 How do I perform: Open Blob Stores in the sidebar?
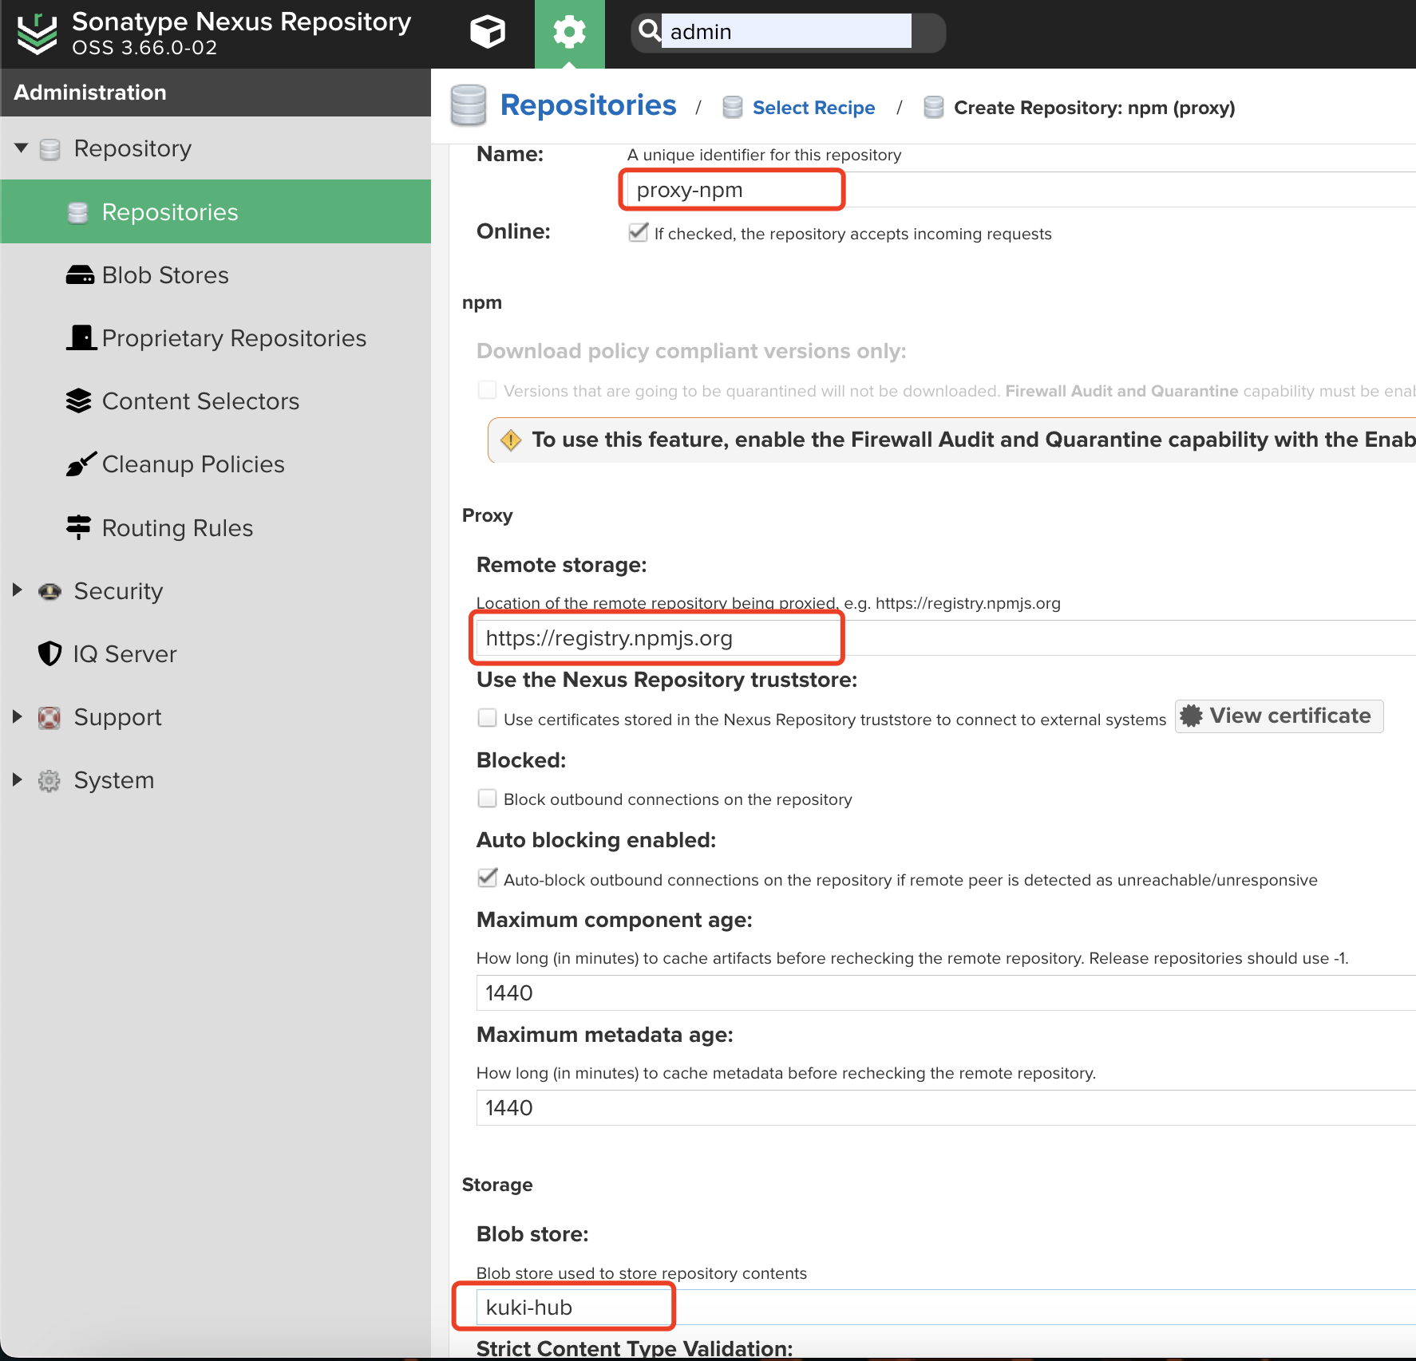[216, 275]
